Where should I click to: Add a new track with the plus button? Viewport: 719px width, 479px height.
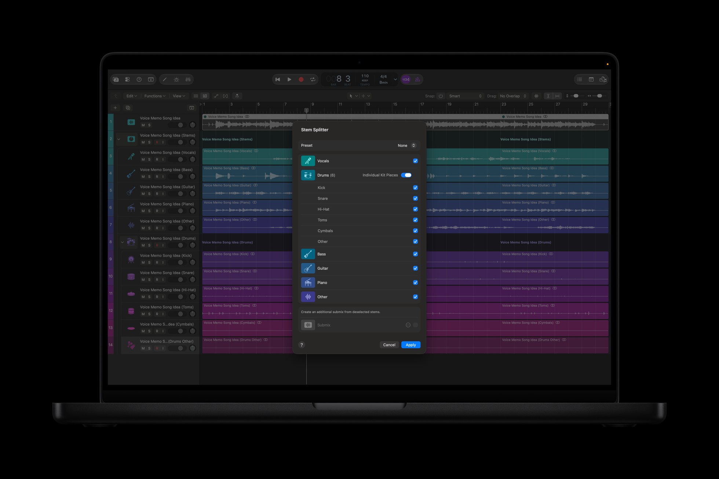[115, 108]
